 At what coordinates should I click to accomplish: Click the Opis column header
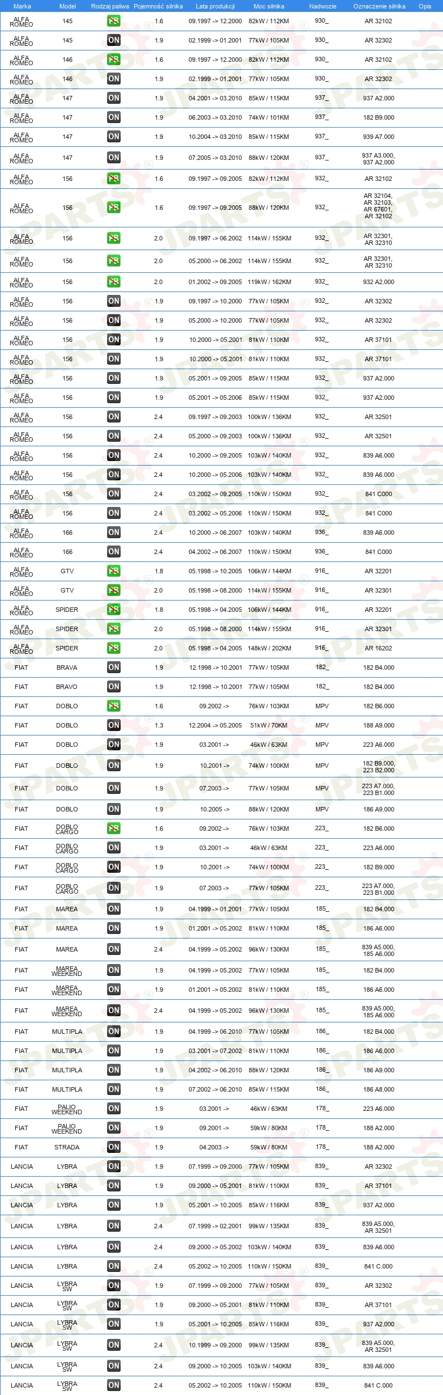(425, 6)
